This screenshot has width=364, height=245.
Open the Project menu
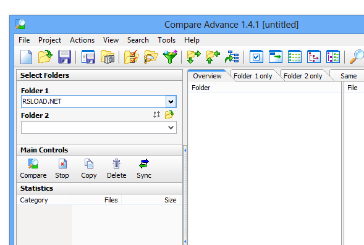49,40
